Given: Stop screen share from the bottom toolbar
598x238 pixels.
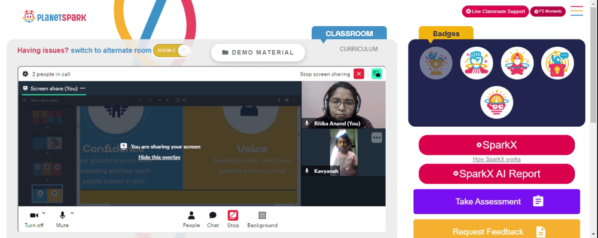Looking at the screenshot, I should click(233, 219).
